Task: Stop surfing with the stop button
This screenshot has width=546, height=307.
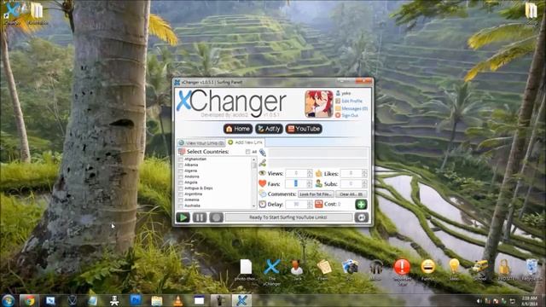Action: [216, 217]
